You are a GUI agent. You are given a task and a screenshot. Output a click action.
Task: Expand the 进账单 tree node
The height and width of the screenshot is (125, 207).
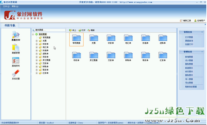[x=37, y=54]
